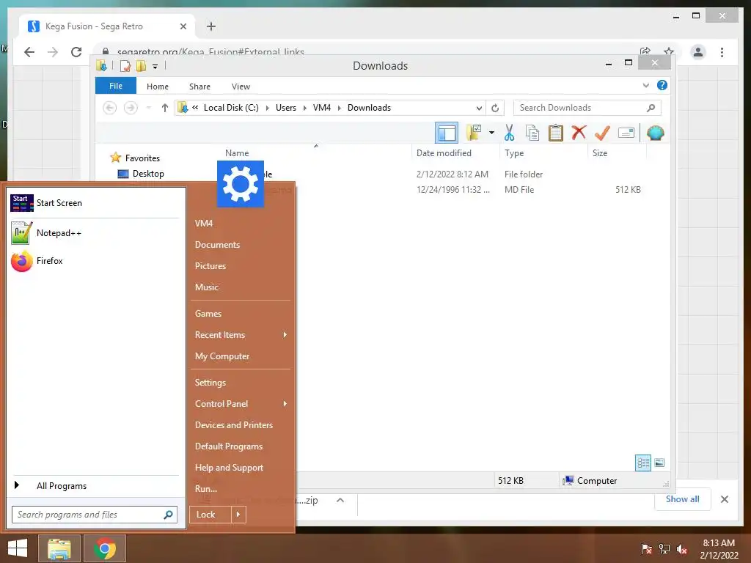Sort files by Size column header
The width and height of the screenshot is (751, 563).
pyautogui.click(x=600, y=153)
